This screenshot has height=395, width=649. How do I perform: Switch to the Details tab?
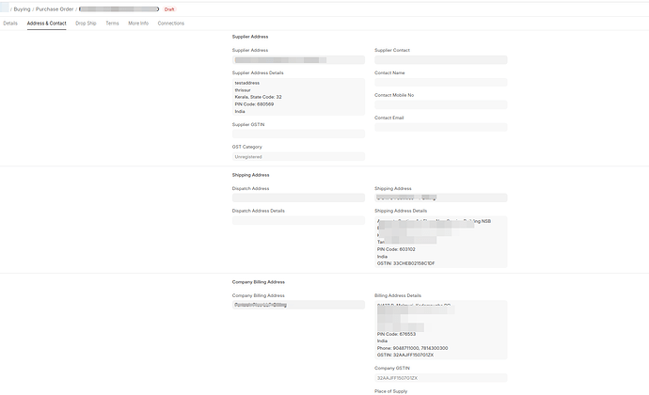tap(10, 23)
